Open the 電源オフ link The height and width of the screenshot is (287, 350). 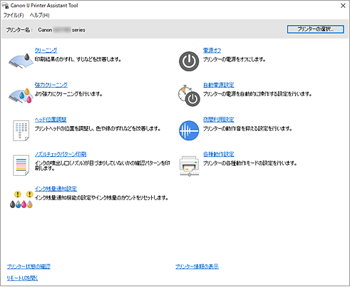click(x=212, y=51)
